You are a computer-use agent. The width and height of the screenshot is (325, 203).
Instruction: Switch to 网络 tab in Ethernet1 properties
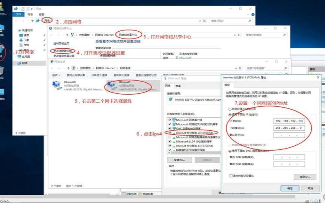coord(168,86)
